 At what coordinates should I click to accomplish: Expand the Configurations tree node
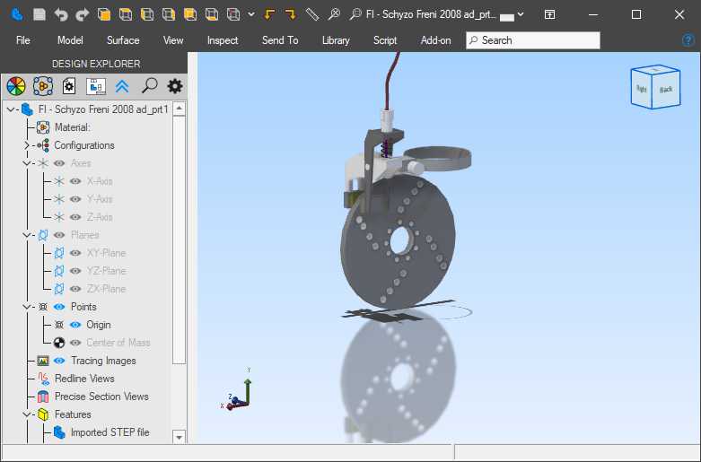click(x=26, y=145)
